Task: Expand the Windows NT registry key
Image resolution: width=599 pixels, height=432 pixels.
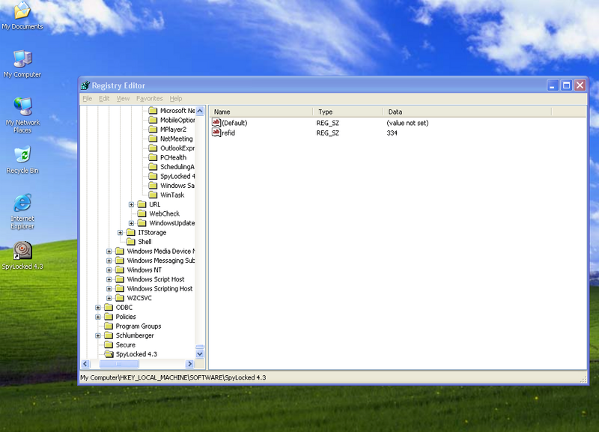Action: tap(109, 270)
